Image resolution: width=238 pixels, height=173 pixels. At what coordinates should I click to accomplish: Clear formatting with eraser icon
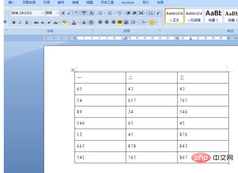[76, 13]
